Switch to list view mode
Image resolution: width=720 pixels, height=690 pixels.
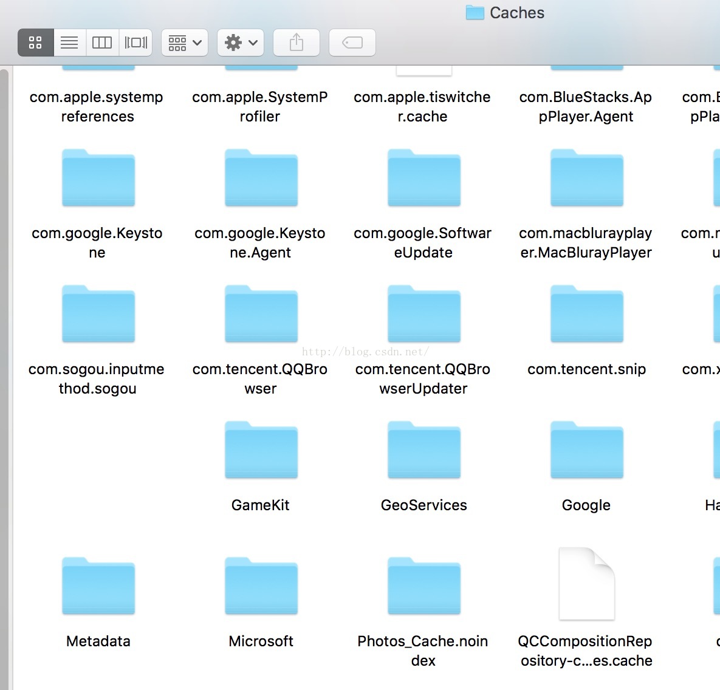(x=69, y=43)
